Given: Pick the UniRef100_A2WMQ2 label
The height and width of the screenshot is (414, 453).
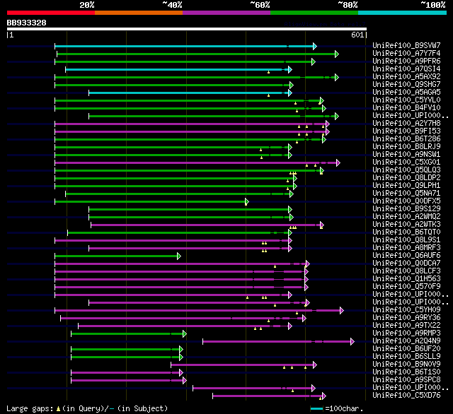Looking at the screenshot, I should coord(406,217).
